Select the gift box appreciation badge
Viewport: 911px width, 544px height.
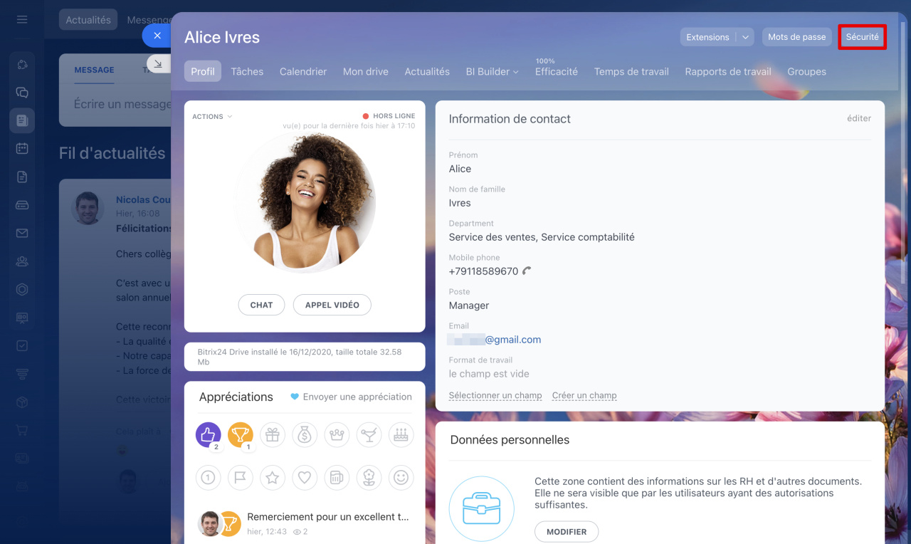(x=273, y=435)
